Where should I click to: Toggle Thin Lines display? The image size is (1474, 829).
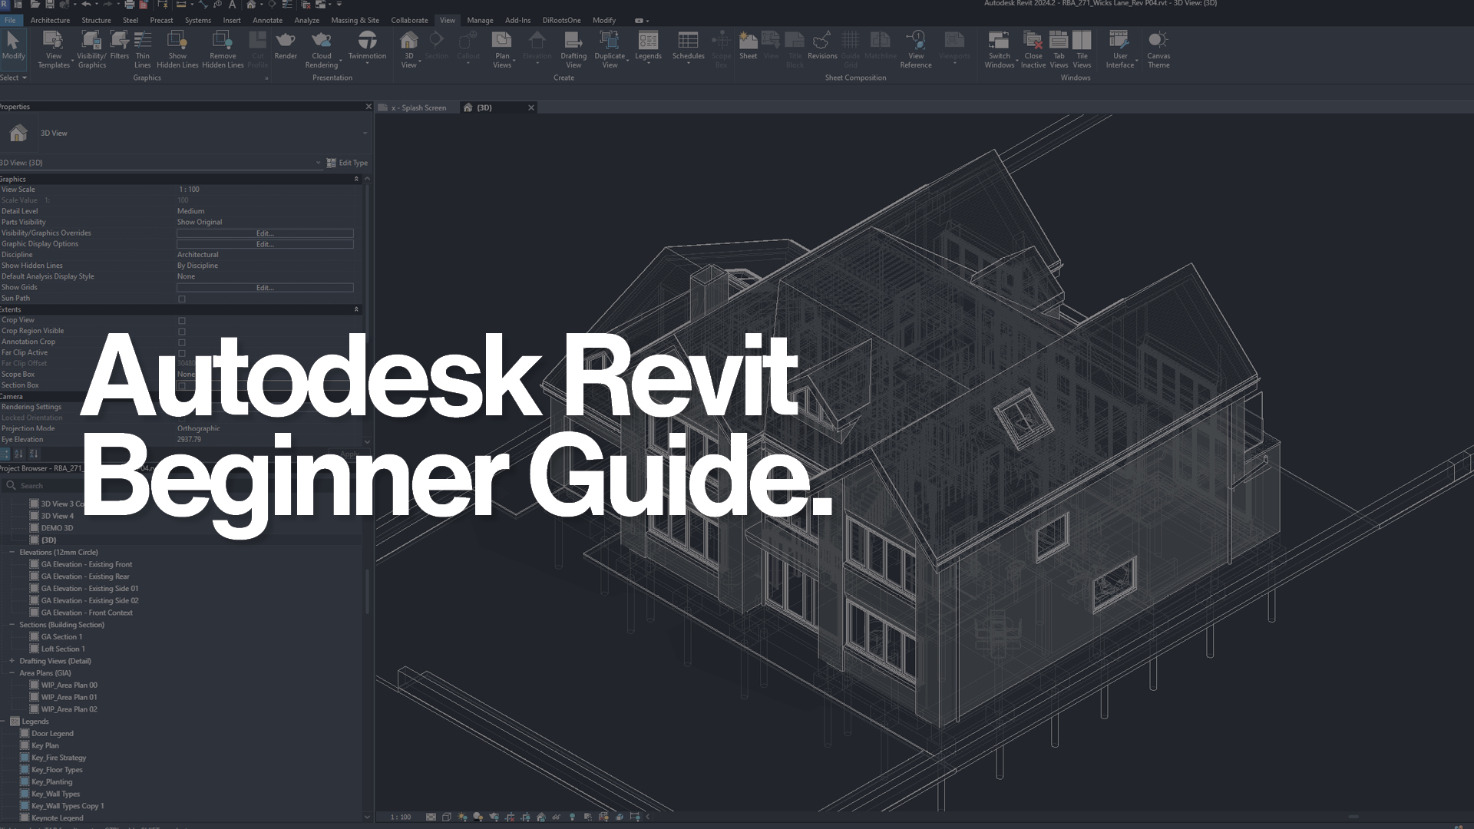point(142,48)
